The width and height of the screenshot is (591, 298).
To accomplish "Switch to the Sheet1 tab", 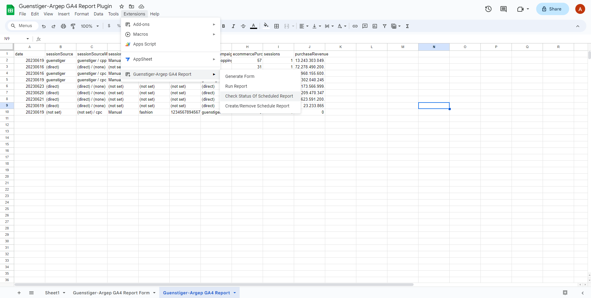I will pos(52,293).
